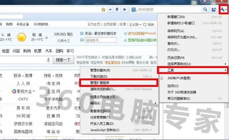Select 清除浏览数据(C) submenu item
The image size is (229, 140).
[119, 89]
